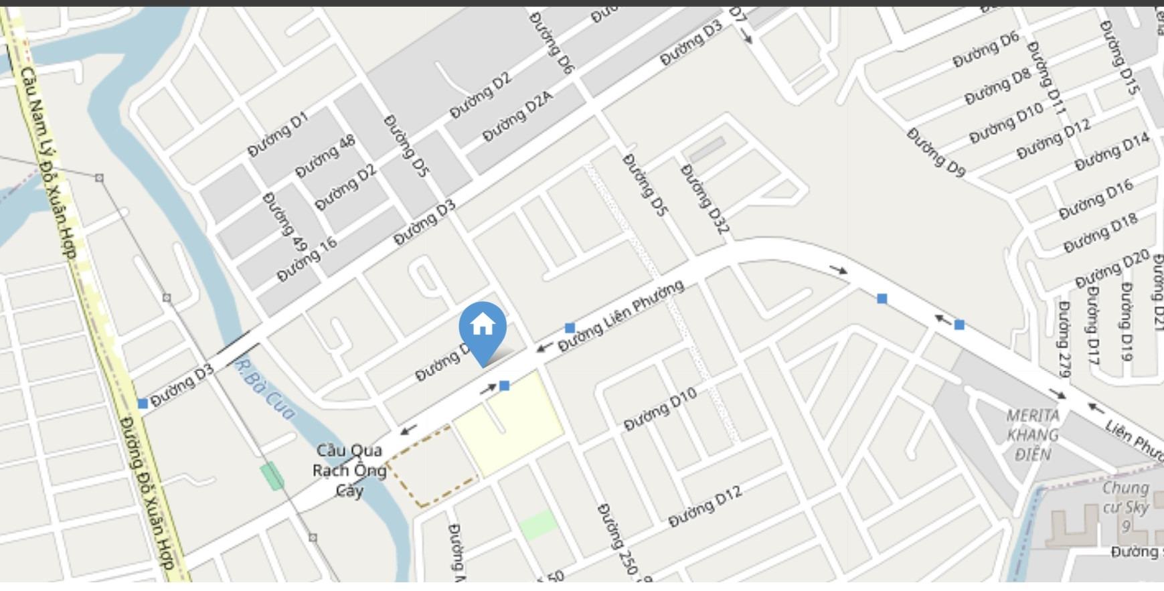This screenshot has height=591, width=1164.
Task: Select the bus stop below the curve's right arrow
Action: tap(882, 299)
